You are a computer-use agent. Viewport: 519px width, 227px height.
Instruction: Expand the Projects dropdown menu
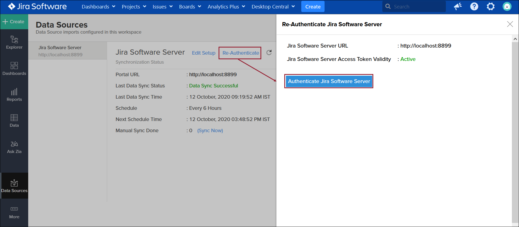[134, 7]
